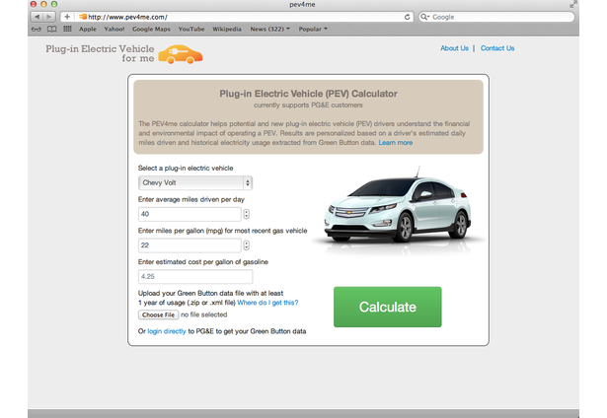Click the orange car logo
The image size is (607, 418).
click(181, 54)
